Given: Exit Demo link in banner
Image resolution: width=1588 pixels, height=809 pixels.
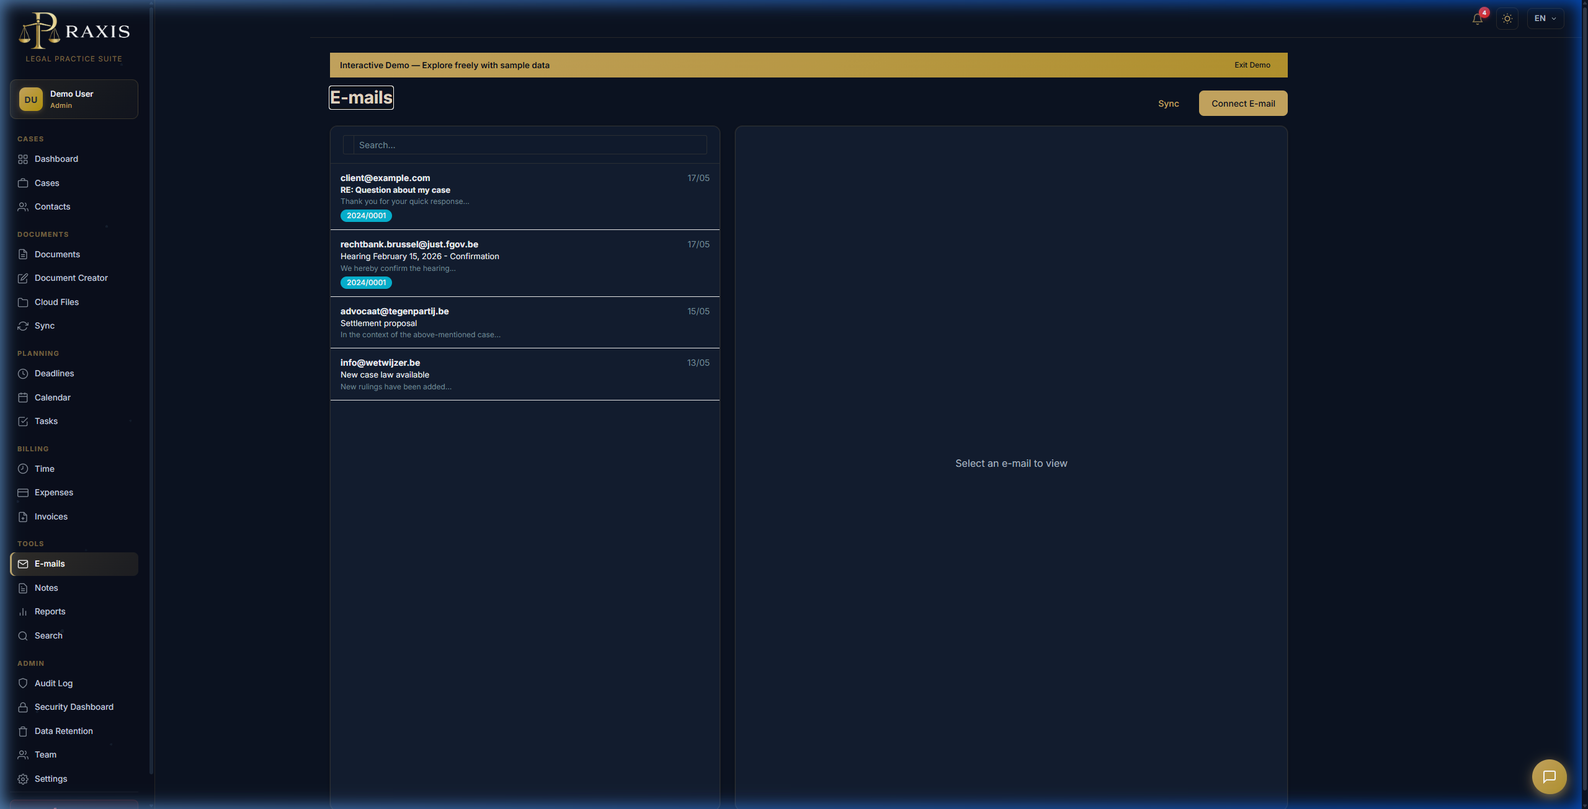Looking at the screenshot, I should 1252,65.
